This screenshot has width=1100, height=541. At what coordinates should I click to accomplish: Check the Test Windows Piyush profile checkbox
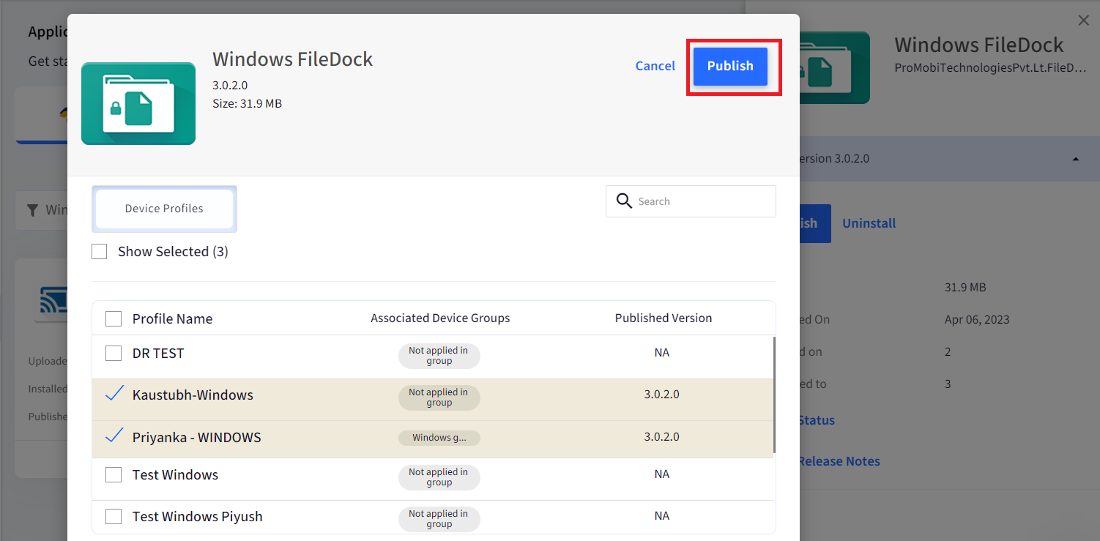(114, 517)
